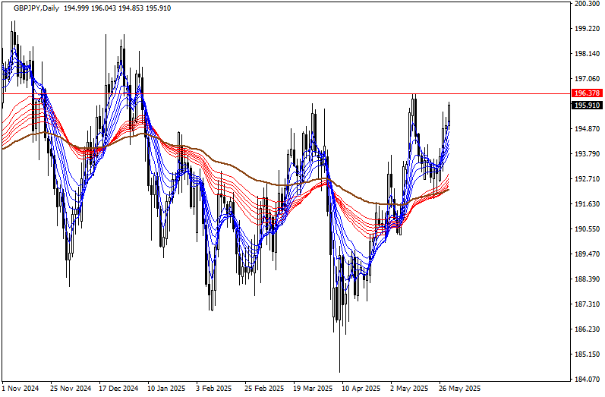Image resolution: width=605 pixels, height=397 pixels.
Task: Click the 26 May 2025 date label
Action: pos(459,389)
